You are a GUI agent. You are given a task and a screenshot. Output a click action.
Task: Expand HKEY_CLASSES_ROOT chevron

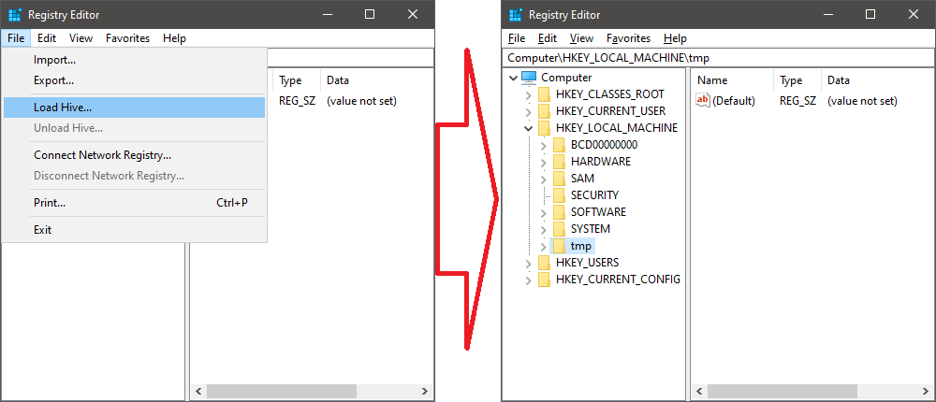(x=528, y=94)
